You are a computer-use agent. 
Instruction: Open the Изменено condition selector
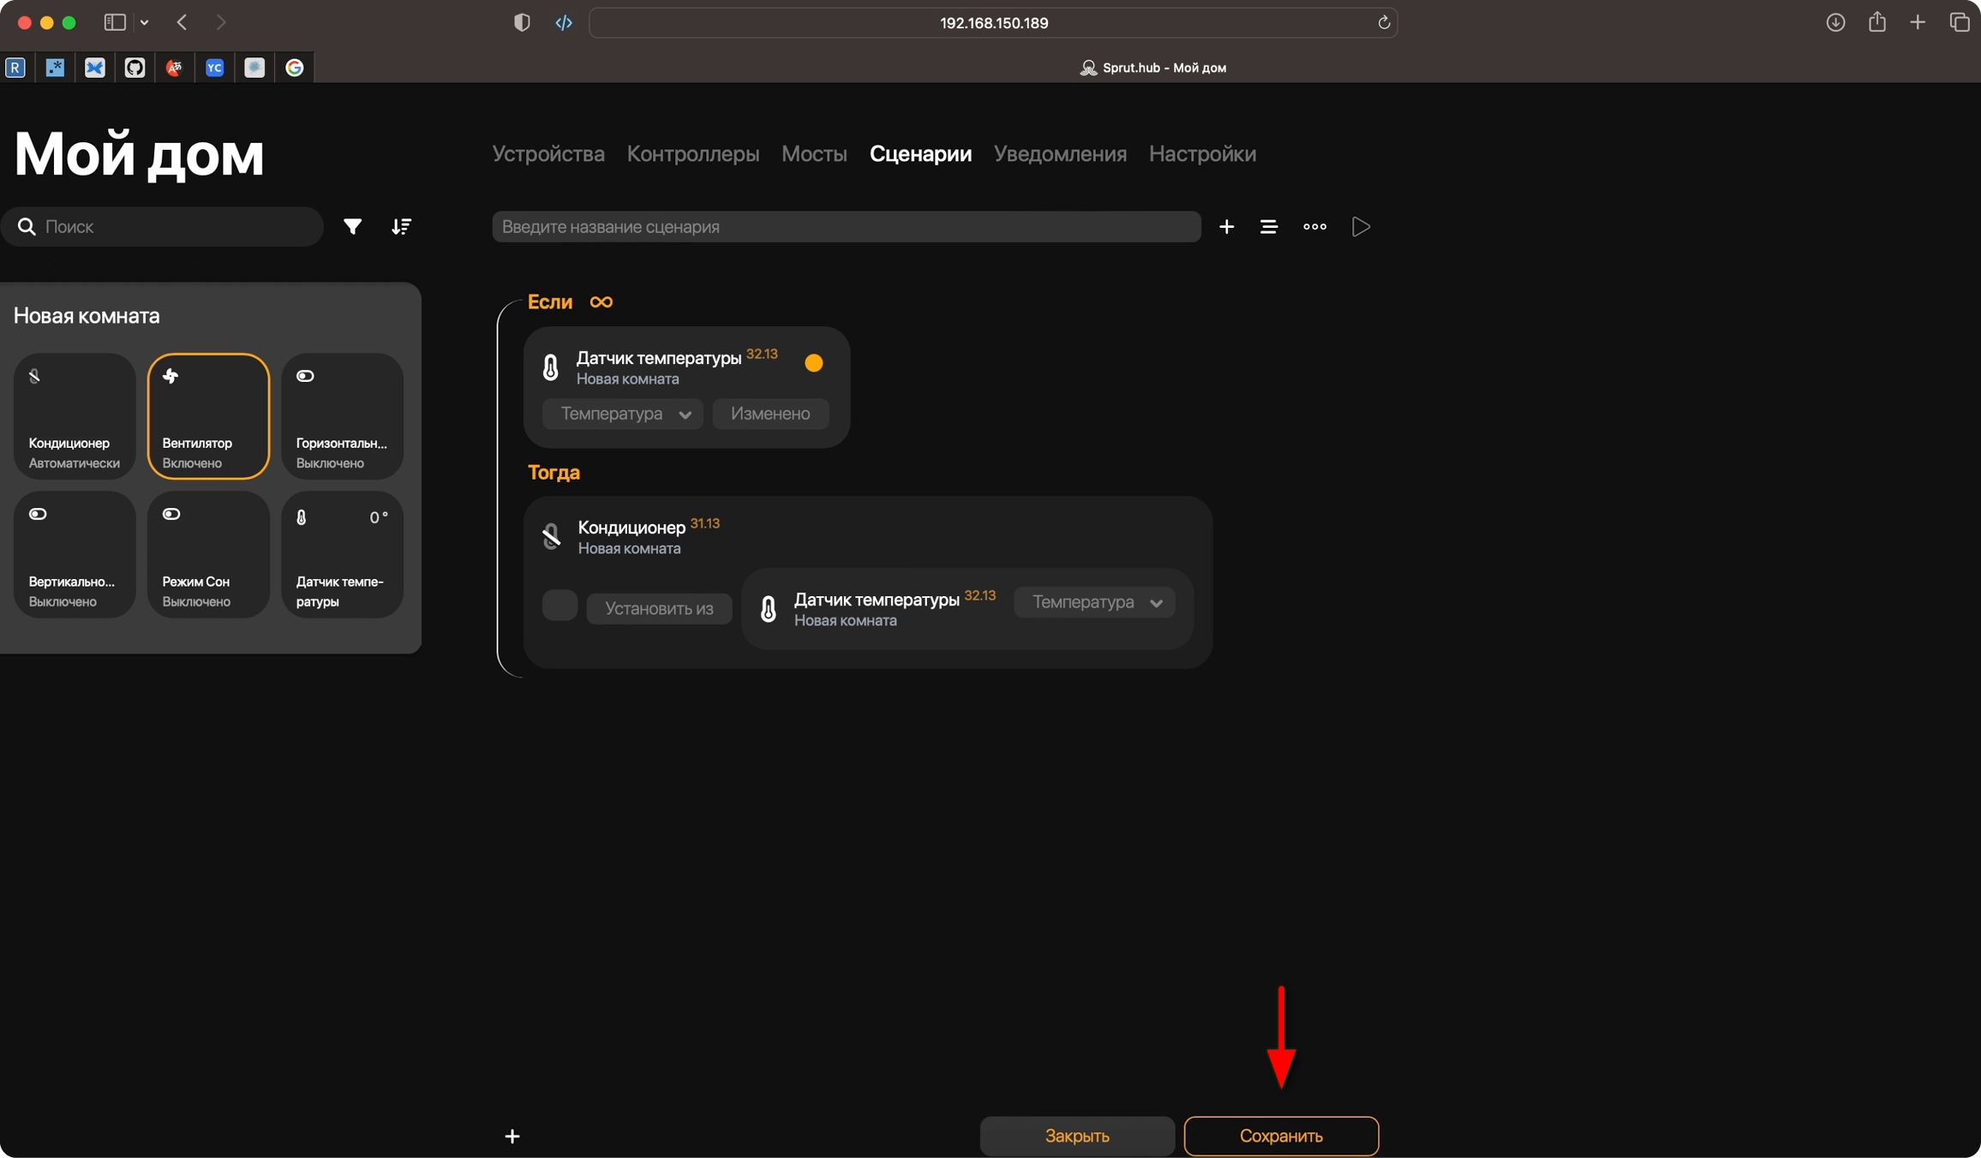(x=770, y=414)
